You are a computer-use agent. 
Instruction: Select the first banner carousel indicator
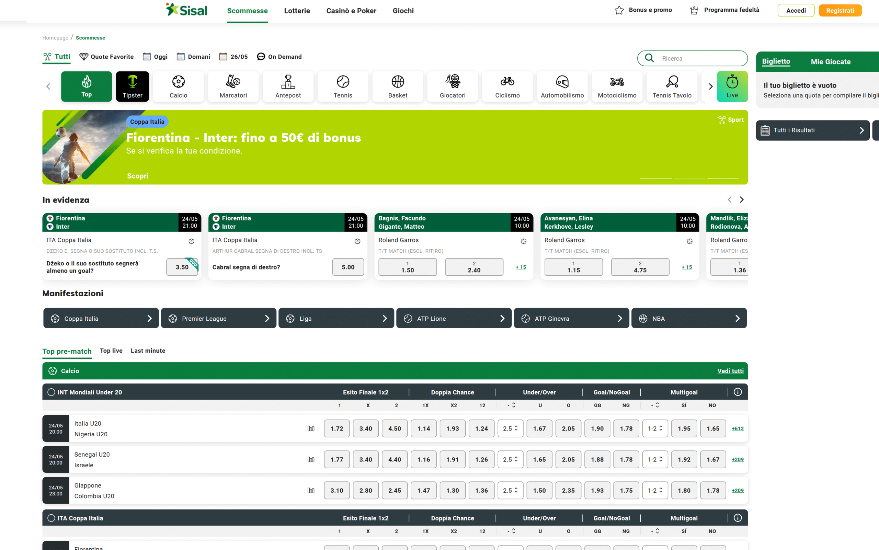655,179
